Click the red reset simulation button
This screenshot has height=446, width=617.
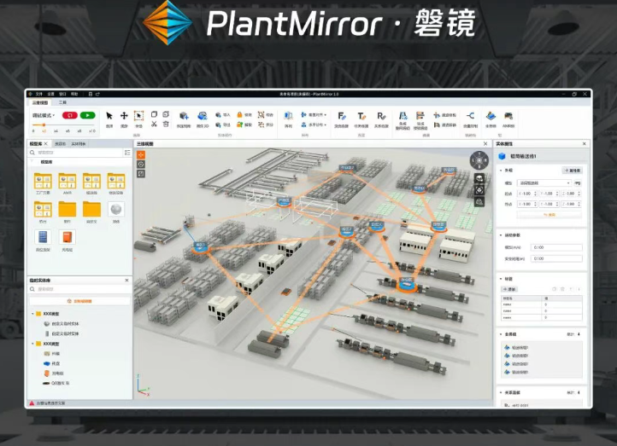pos(68,114)
